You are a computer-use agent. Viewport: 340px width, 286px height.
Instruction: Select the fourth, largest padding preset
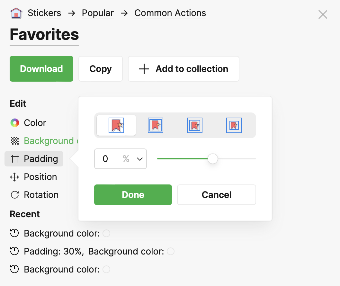(x=234, y=125)
